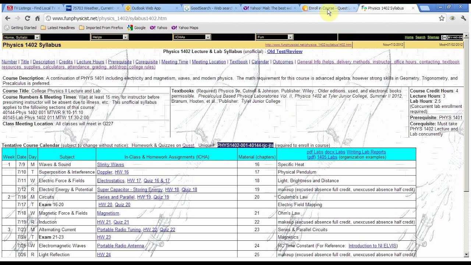
Task: Open Super Capacitor - Storing Energy link
Action: coord(130,190)
